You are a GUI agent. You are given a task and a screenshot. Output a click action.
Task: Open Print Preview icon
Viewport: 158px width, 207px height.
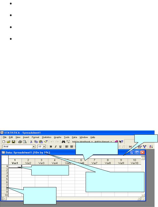coord(25,142)
